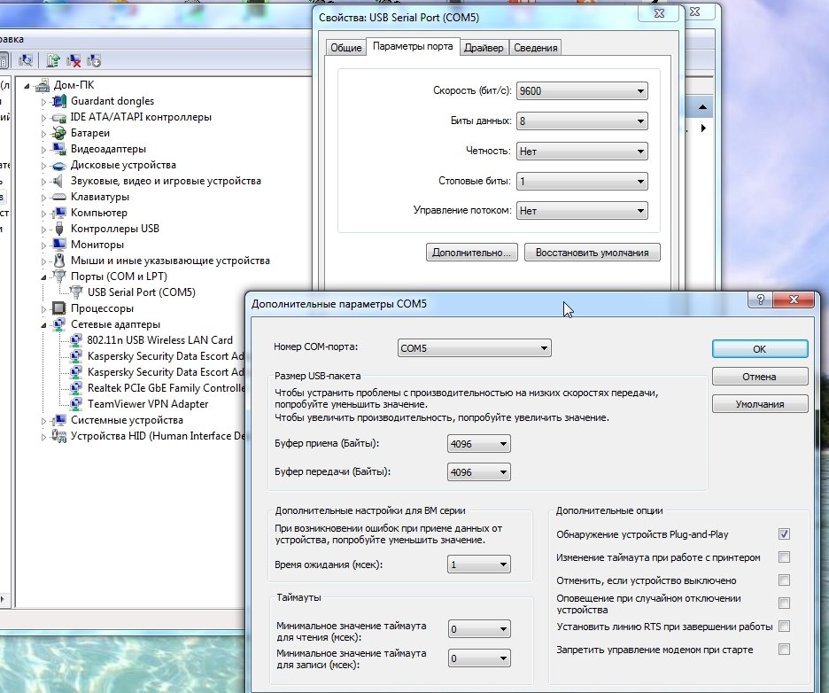
Task: Click the update driver software toolbar icon
Action: point(53,60)
